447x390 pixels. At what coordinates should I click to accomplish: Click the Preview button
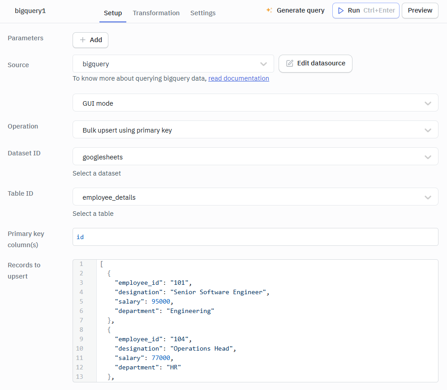(420, 11)
